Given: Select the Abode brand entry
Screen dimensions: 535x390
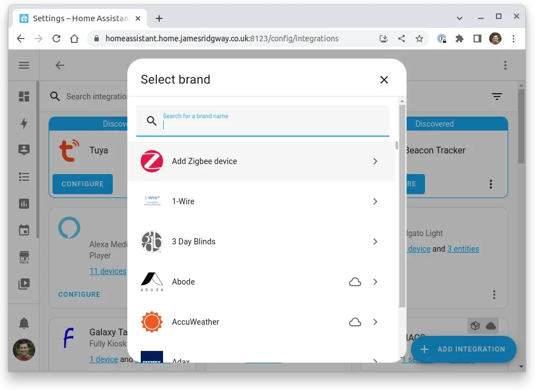Looking at the screenshot, I should coord(261,282).
